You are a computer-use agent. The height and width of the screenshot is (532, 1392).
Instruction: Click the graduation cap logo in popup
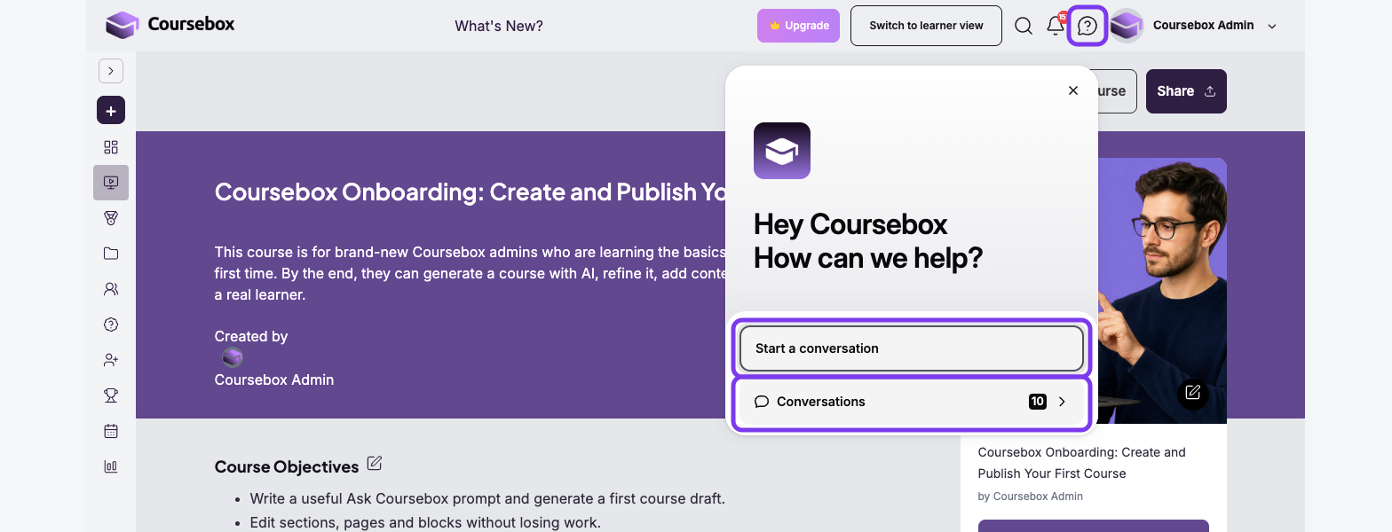[x=782, y=151]
